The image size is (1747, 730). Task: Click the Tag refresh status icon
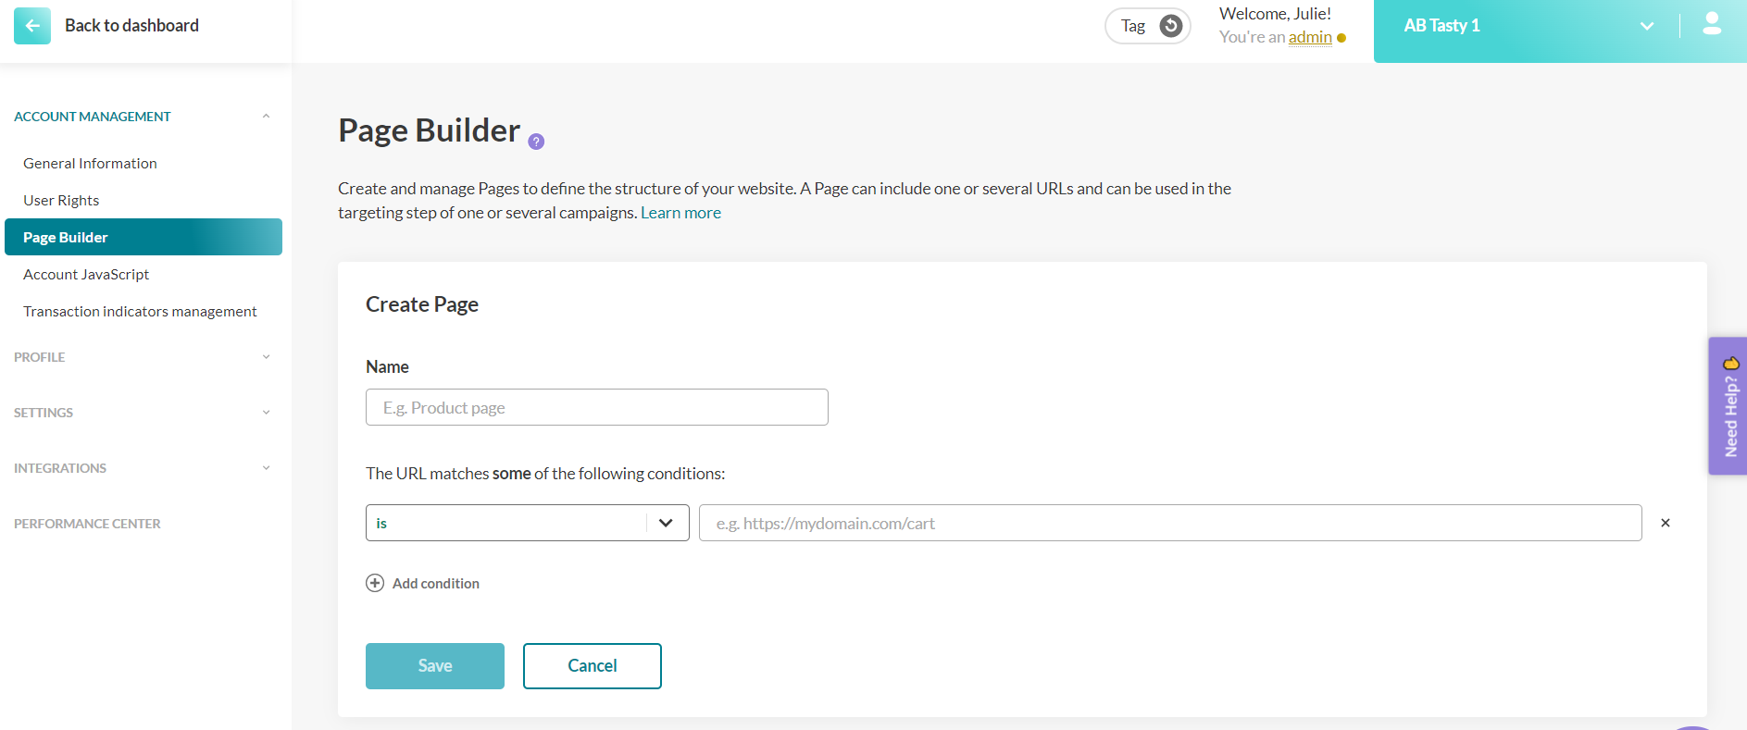tap(1171, 26)
